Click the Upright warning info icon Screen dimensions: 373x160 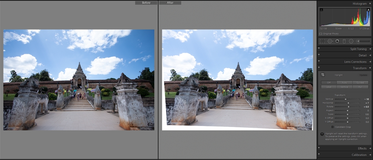[x=322, y=134]
